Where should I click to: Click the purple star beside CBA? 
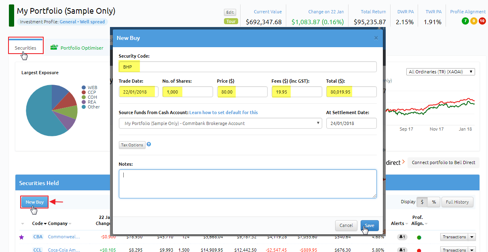tap(22, 237)
